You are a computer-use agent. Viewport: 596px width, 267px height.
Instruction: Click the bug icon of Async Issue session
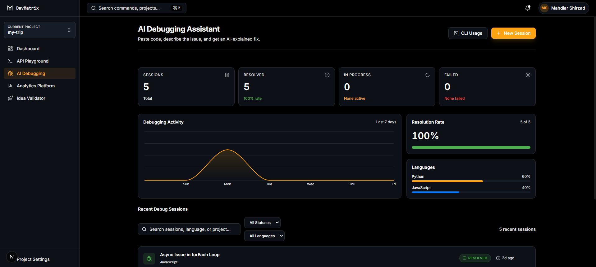tap(149, 258)
